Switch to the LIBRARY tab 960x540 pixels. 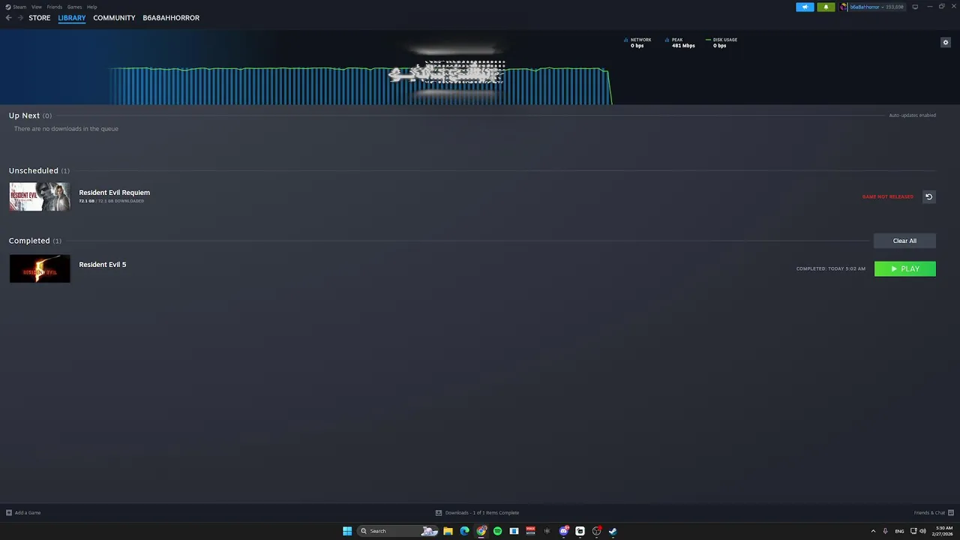click(72, 18)
